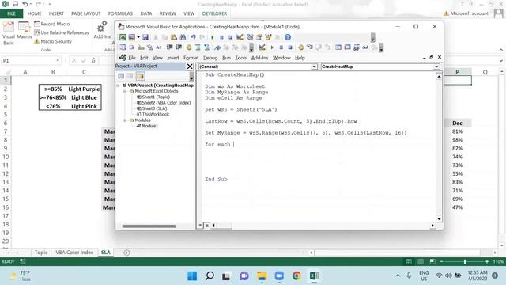Open the Tools menu in VBA editor

(240, 58)
